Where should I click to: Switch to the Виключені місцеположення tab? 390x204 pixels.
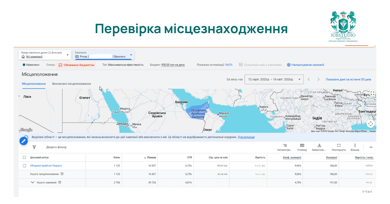pos(71,84)
